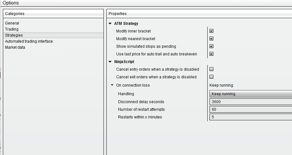The width and height of the screenshot is (292, 155).
Task: Disable Use last price for auto trail
Action: [x=211, y=54]
